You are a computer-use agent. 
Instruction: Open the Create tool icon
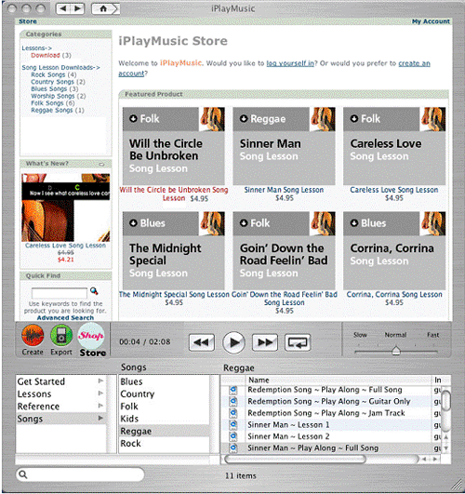click(x=33, y=335)
